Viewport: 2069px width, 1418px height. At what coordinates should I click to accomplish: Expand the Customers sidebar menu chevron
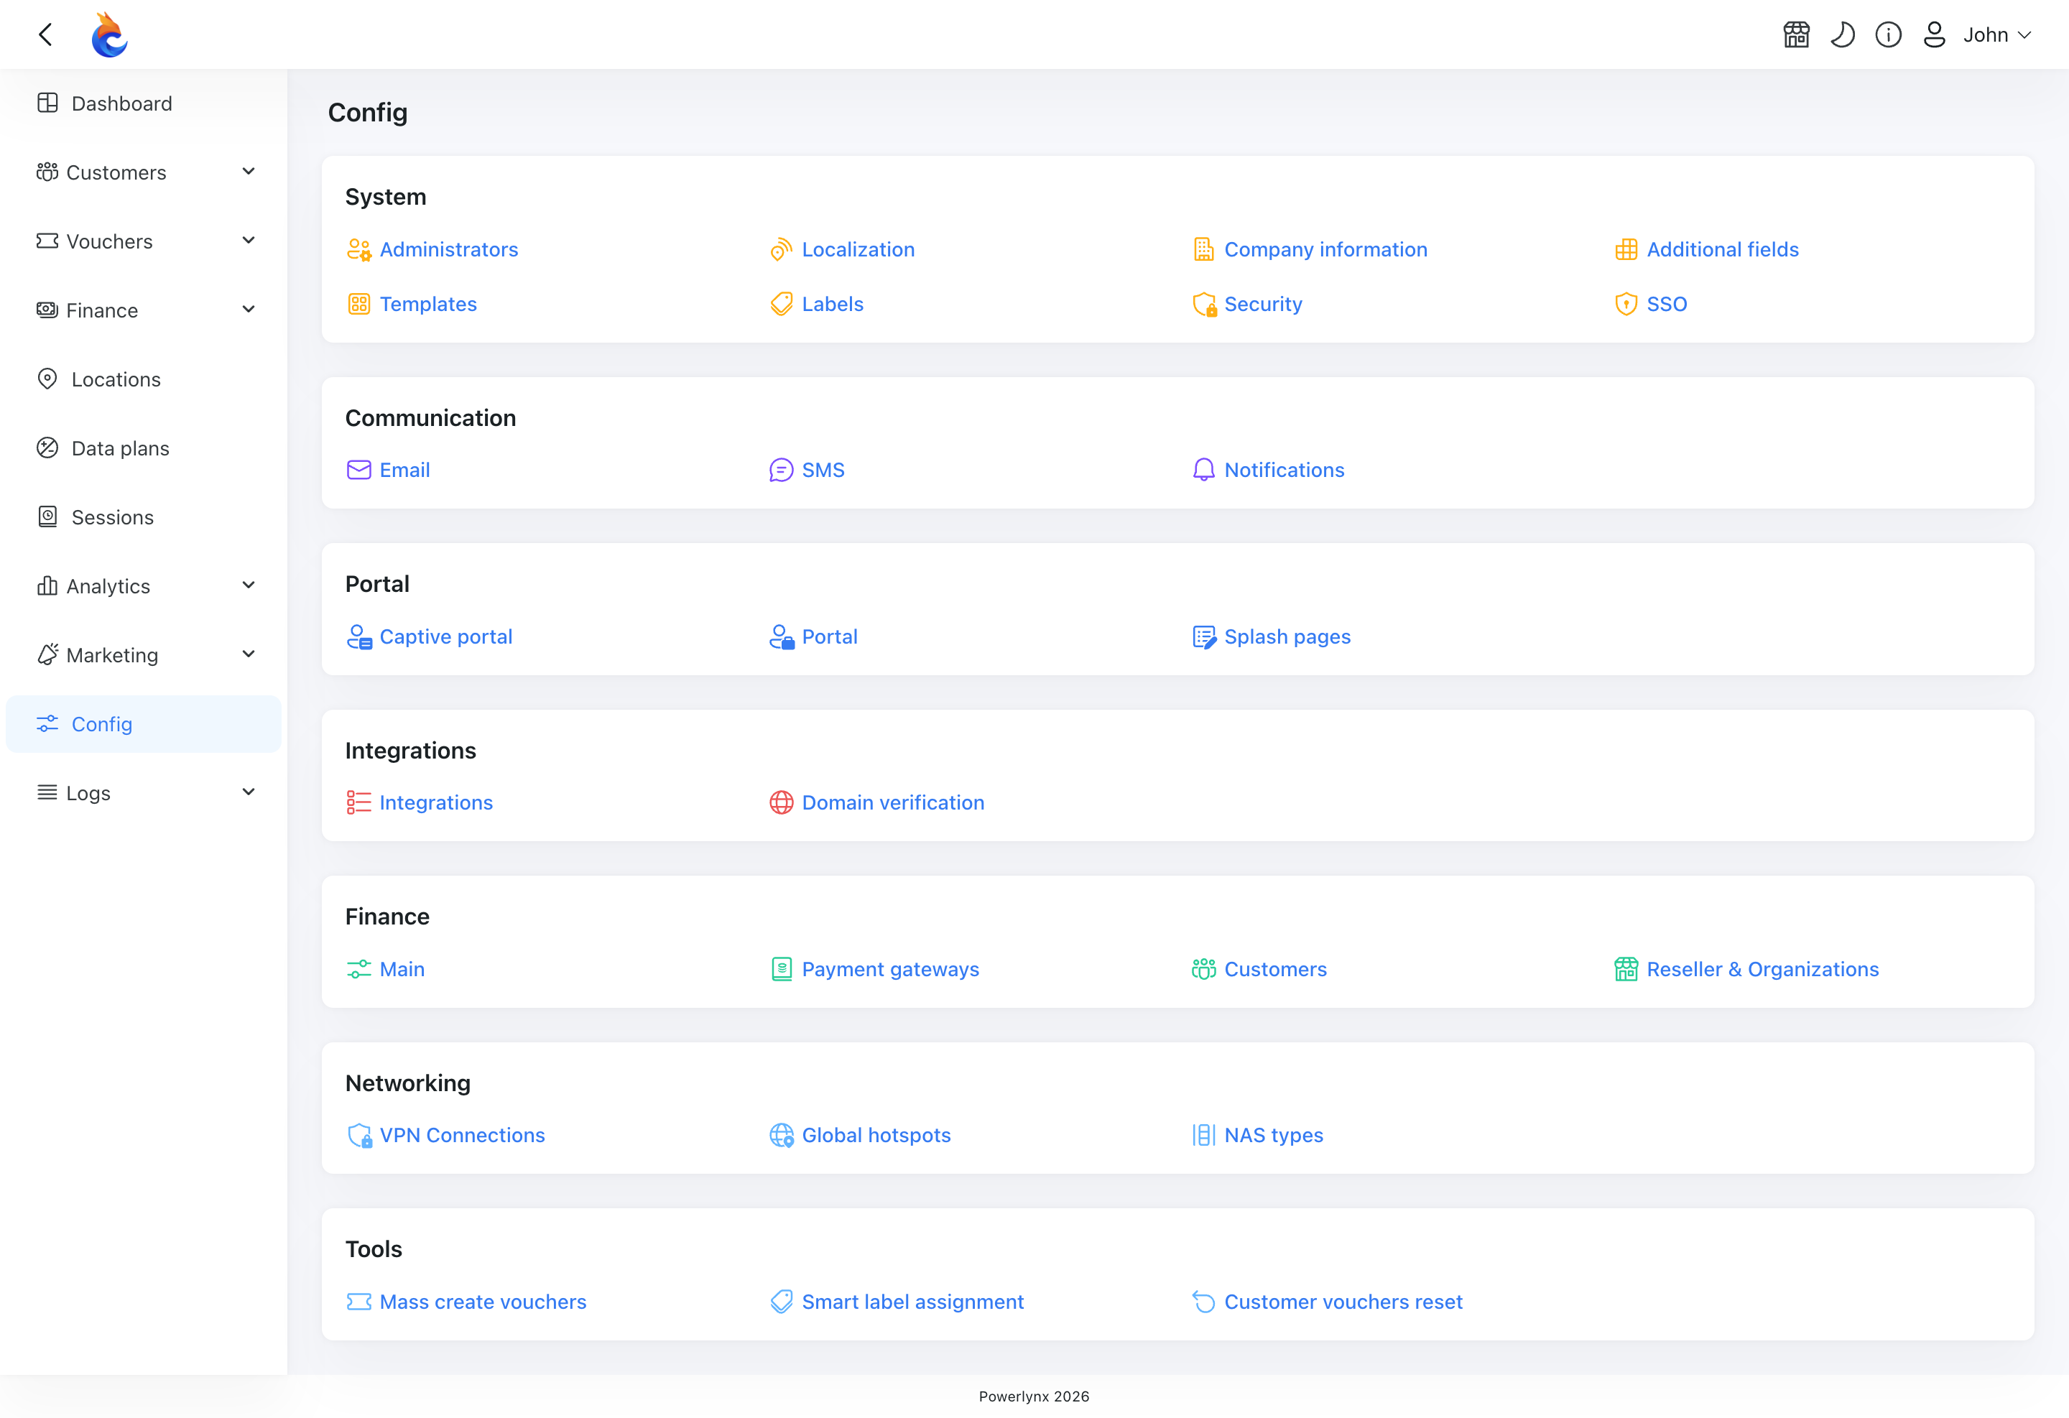coord(249,171)
